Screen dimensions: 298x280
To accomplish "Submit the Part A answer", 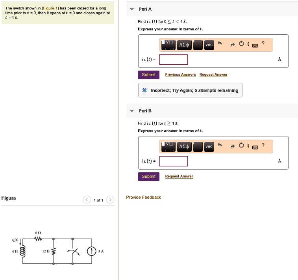I will tap(149, 75).
